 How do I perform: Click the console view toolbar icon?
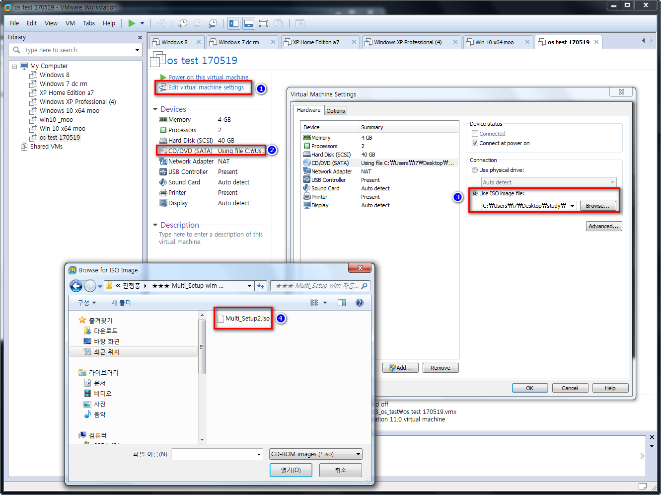tap(299, 23)
